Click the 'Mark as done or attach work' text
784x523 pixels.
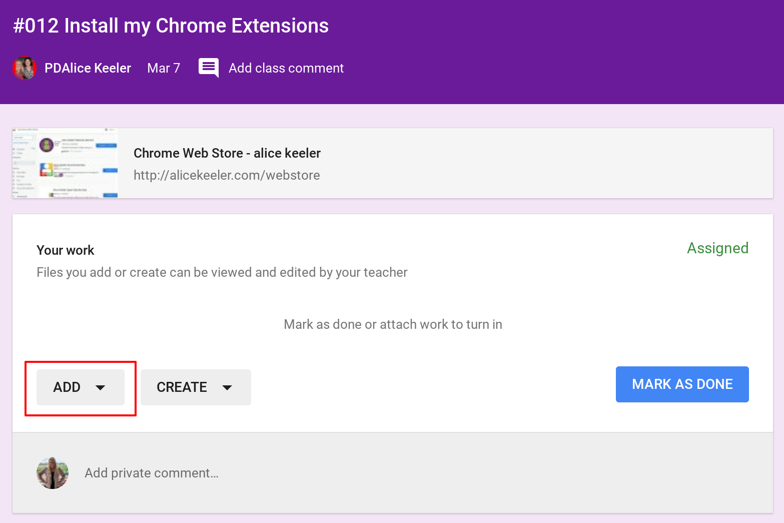click(393, 324)
